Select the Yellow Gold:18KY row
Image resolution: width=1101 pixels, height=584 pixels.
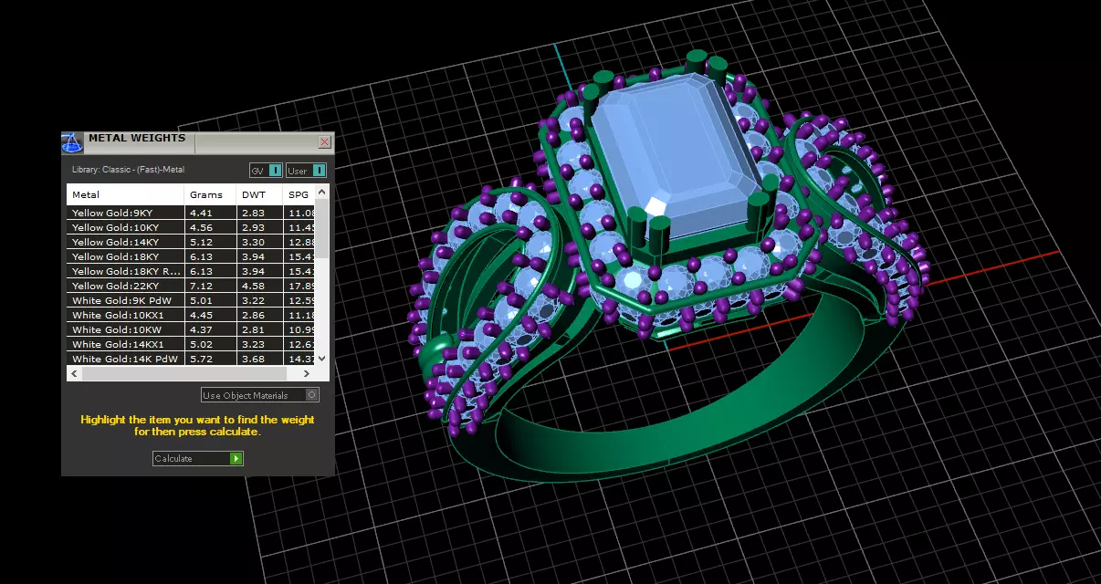191,256
